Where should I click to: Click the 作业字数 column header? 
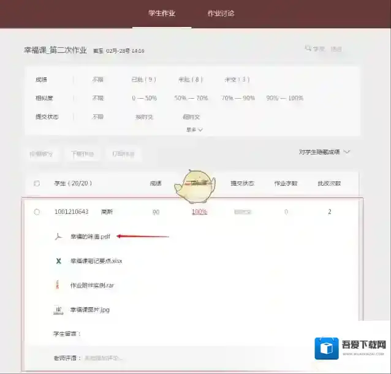pyautogui.click(x=286, y=183)
